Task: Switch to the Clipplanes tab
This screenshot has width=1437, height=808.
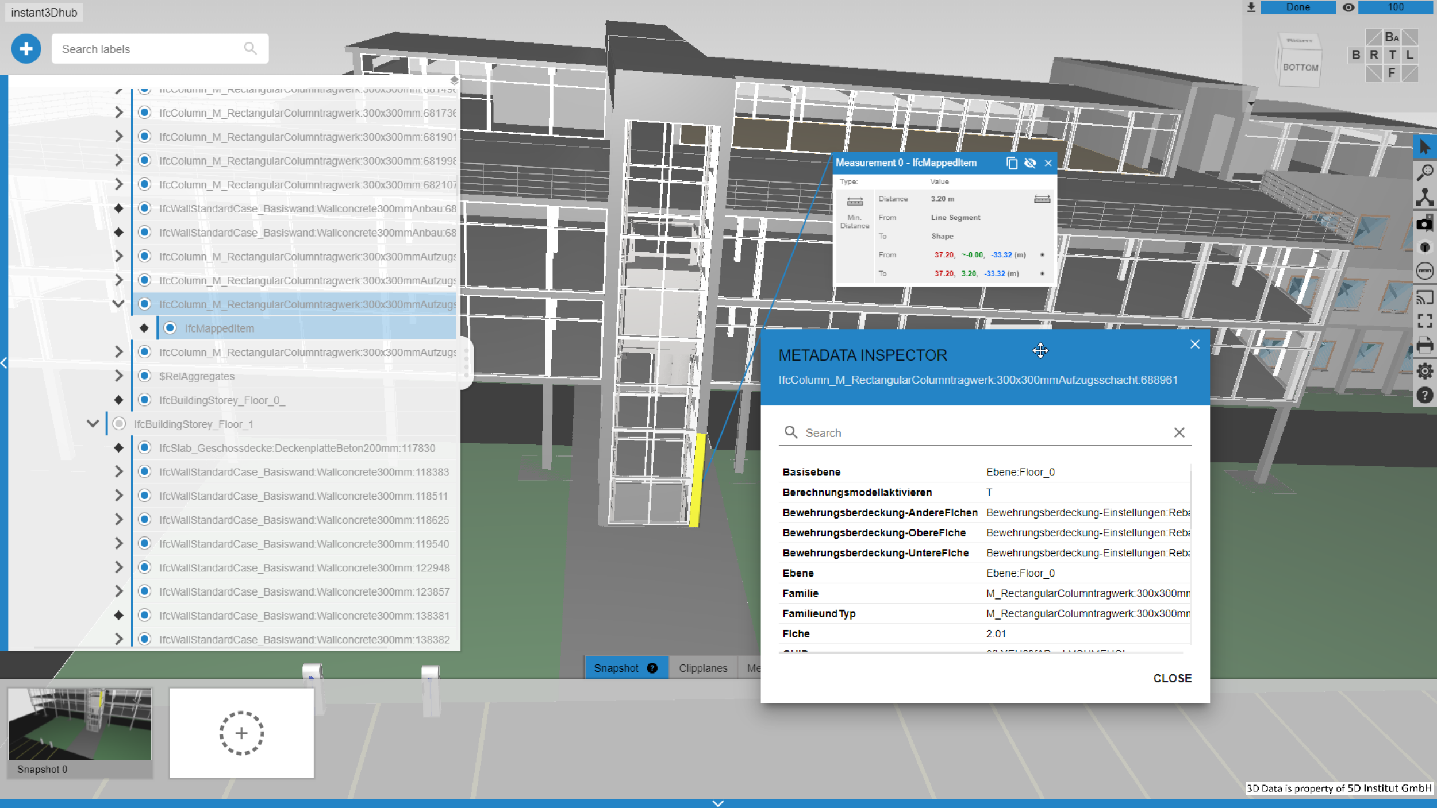Action: tap(702, 667)
